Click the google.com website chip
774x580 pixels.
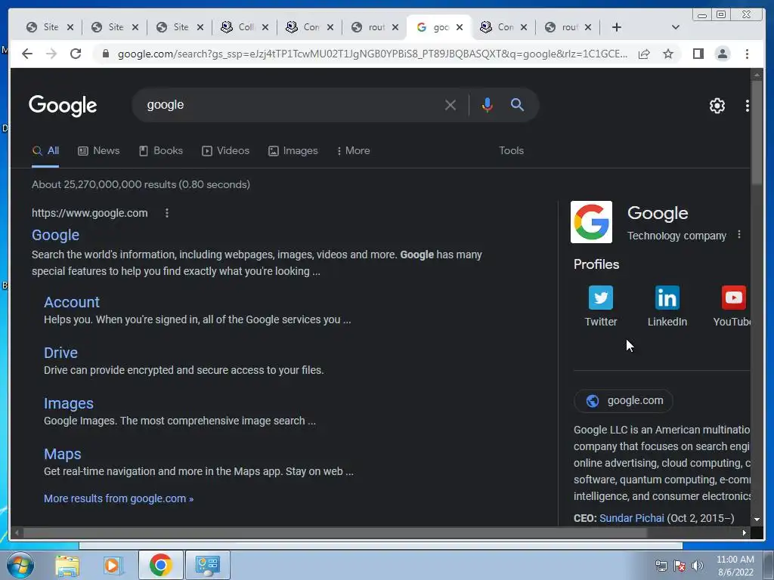[x=624, y=400]
